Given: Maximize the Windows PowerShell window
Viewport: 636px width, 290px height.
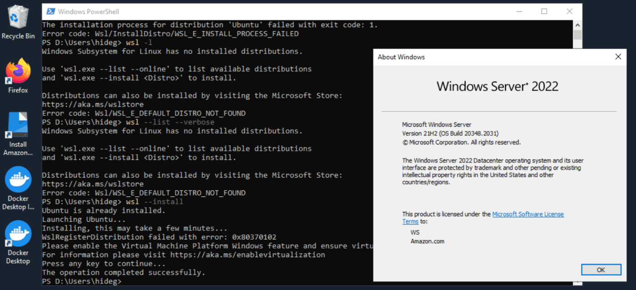Looking at the screenshot, I should [x=544, y=11].
